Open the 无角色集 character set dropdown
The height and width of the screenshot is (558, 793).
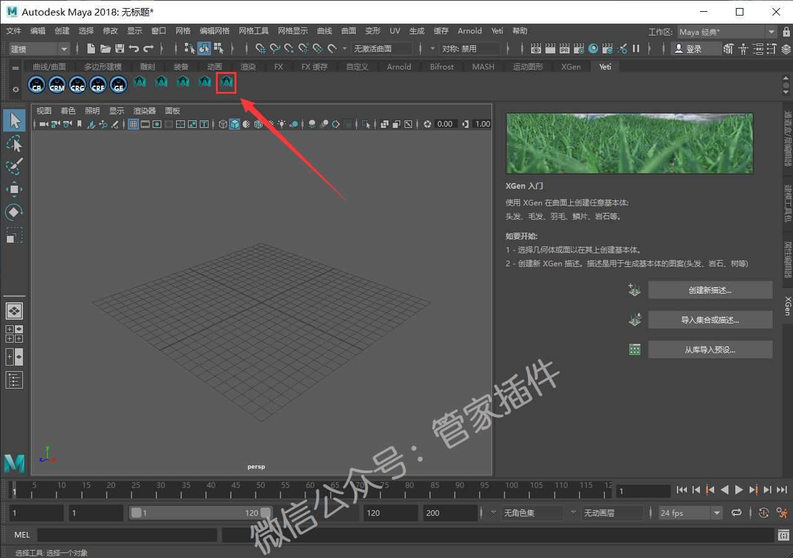pyautogui.click(x=532, y=513)
